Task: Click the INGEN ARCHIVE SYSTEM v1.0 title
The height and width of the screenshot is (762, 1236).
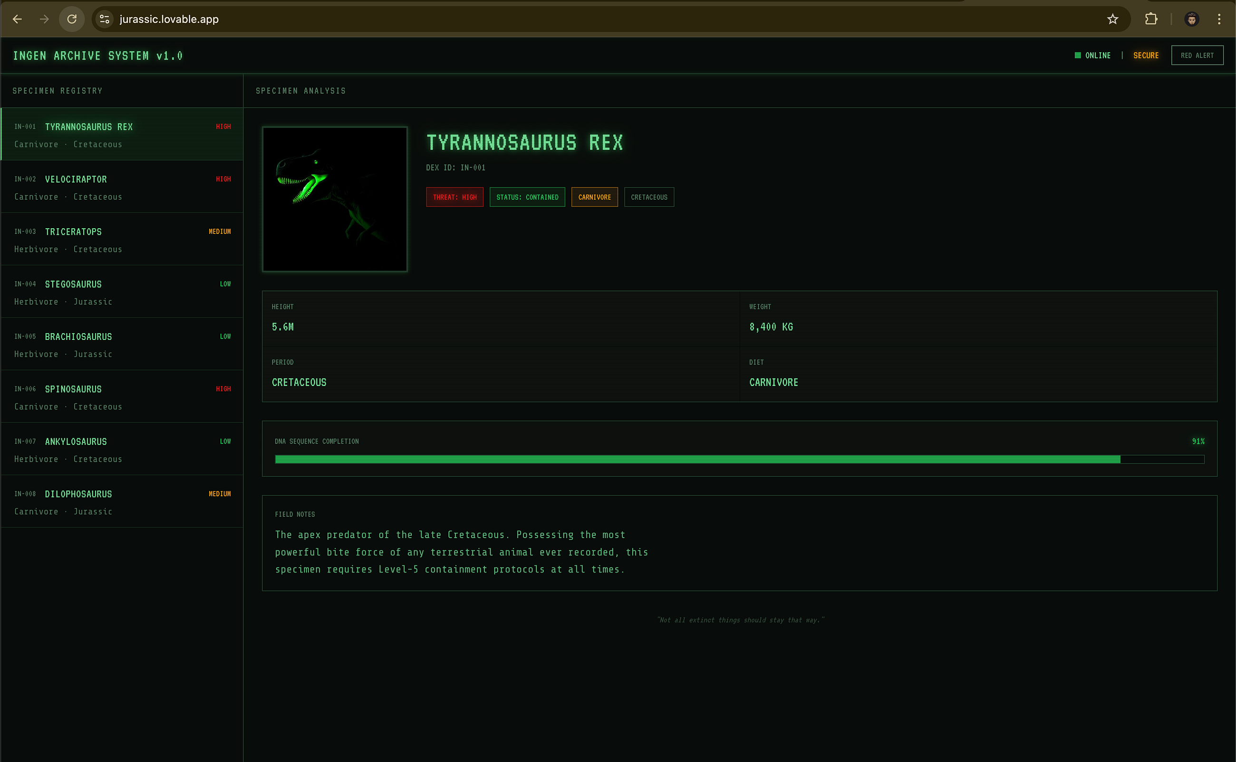Action: click(98, 56)
